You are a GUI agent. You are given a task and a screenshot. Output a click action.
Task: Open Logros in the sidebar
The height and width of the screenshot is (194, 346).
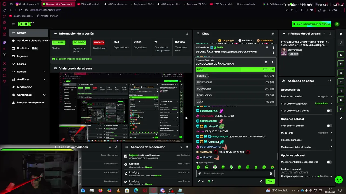point(29,64)
